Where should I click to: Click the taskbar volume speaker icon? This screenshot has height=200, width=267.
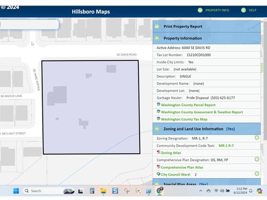[x=222, y=191]
